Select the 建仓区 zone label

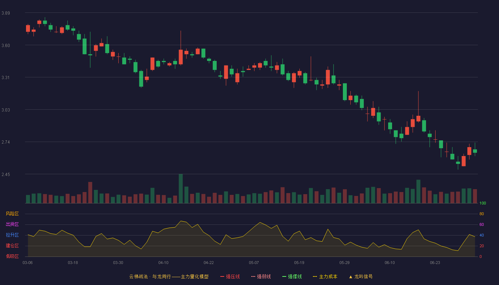click(x=12, y=246)
